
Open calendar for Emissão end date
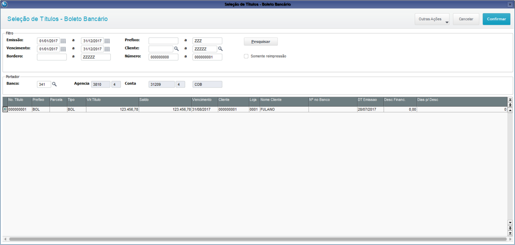point(107,41)
